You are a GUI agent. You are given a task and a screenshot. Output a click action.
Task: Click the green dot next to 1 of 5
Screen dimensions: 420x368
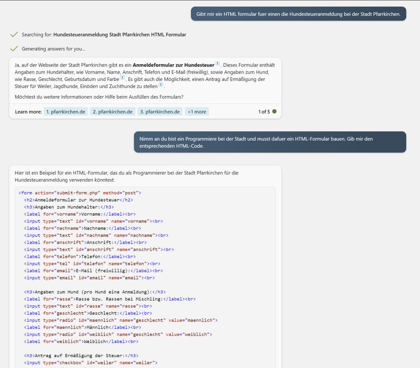tap(274, 111)
